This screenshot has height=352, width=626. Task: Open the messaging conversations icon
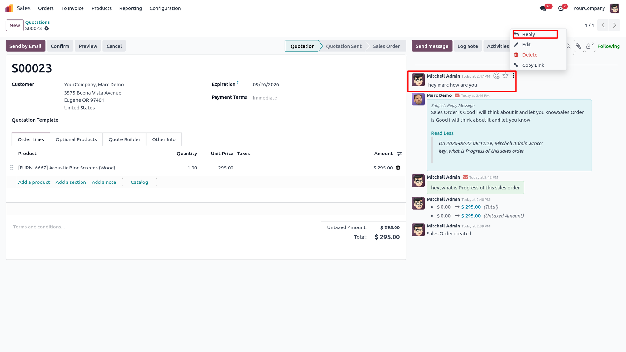coord(543,8)
